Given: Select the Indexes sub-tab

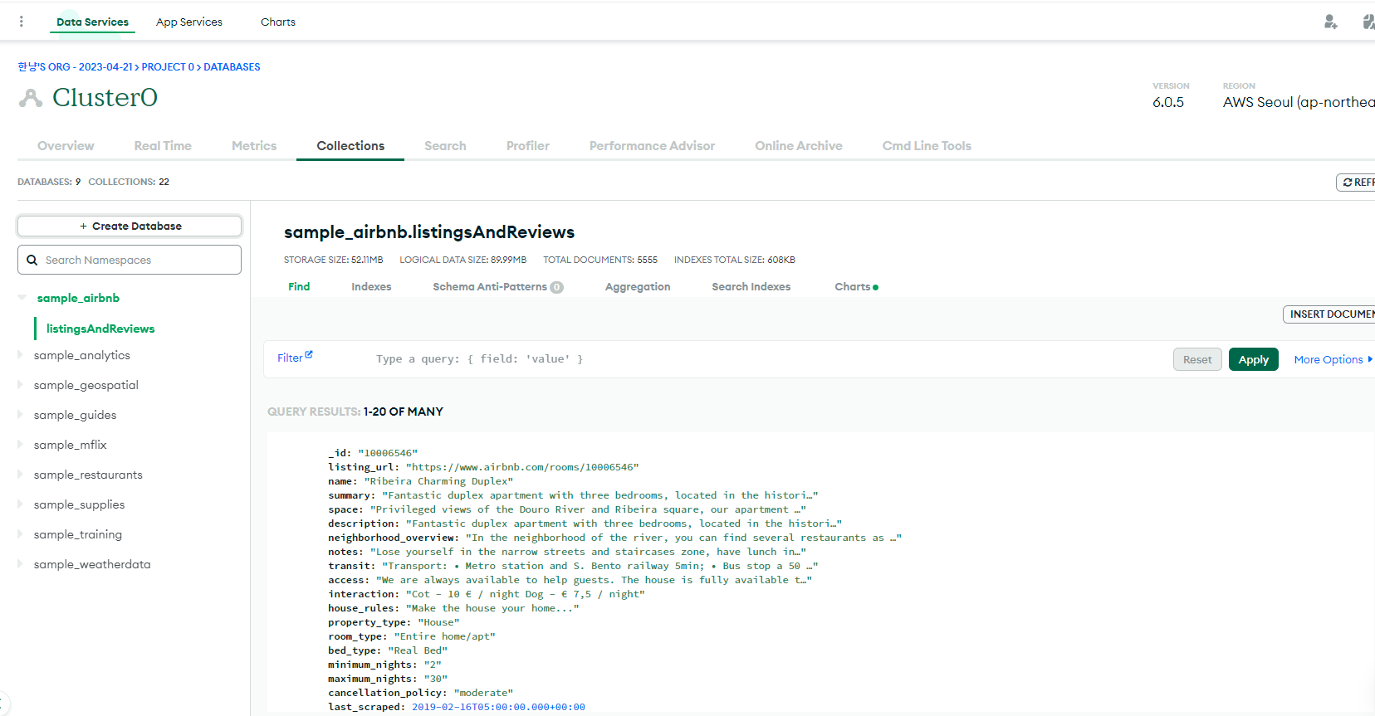Looking at the screenshot, I should pyautogui.click(x=371, y=287).
